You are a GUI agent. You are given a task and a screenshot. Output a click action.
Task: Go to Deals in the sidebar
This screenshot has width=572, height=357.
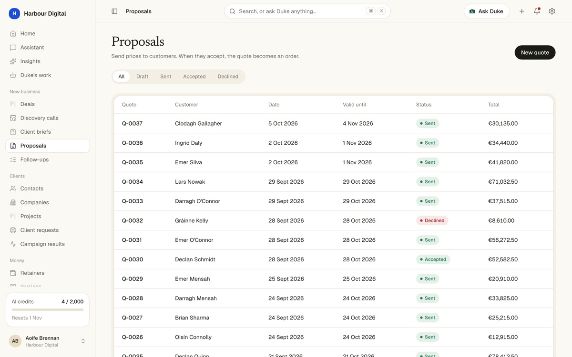48,104
